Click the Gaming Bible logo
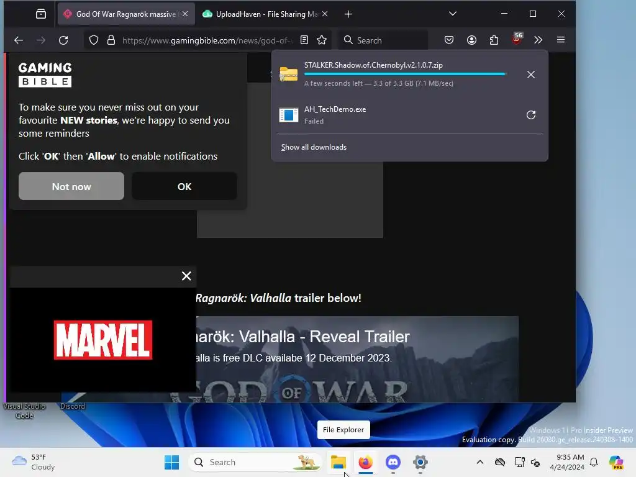Viewport: 636px width, 477px height. 45,75
